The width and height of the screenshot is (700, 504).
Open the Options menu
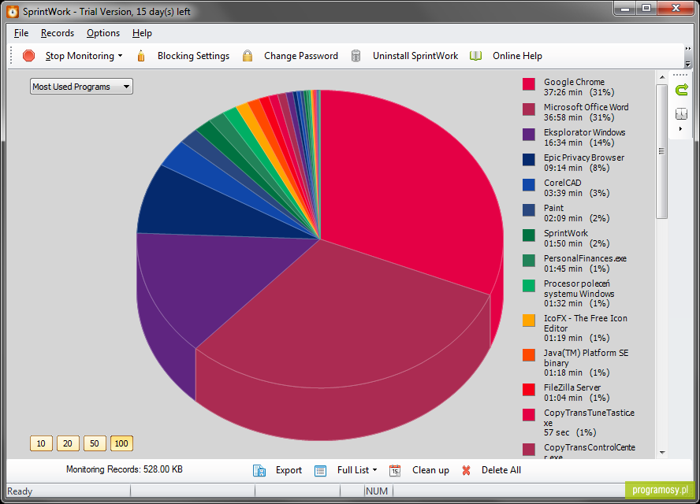(103, 33)
